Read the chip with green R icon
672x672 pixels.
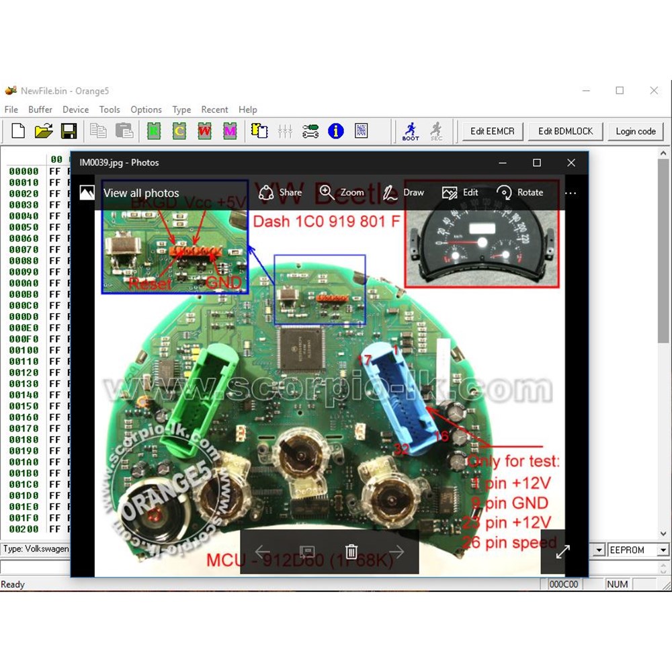(154, 131)
